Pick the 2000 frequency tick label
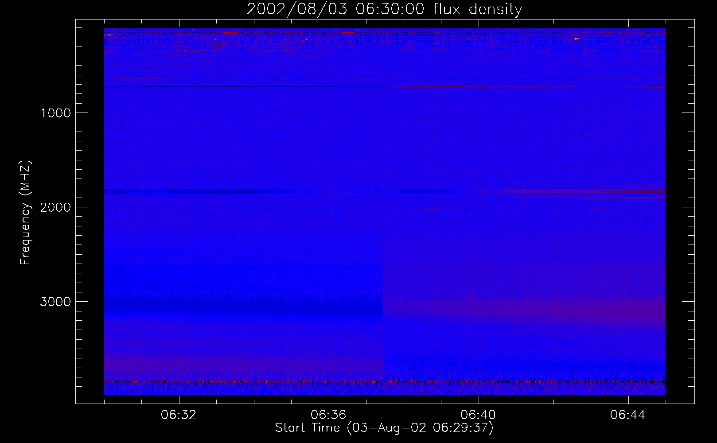 click(x=55, y=207)
